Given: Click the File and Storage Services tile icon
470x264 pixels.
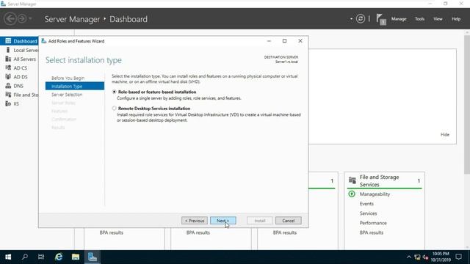Looking at the screenshot, I should 352,180.
